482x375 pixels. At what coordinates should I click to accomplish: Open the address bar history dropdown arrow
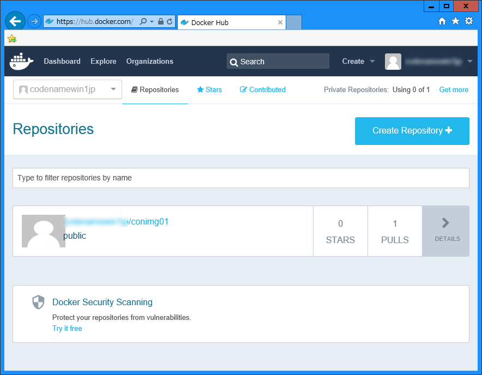pyautogui.click(x=152, y=22)
